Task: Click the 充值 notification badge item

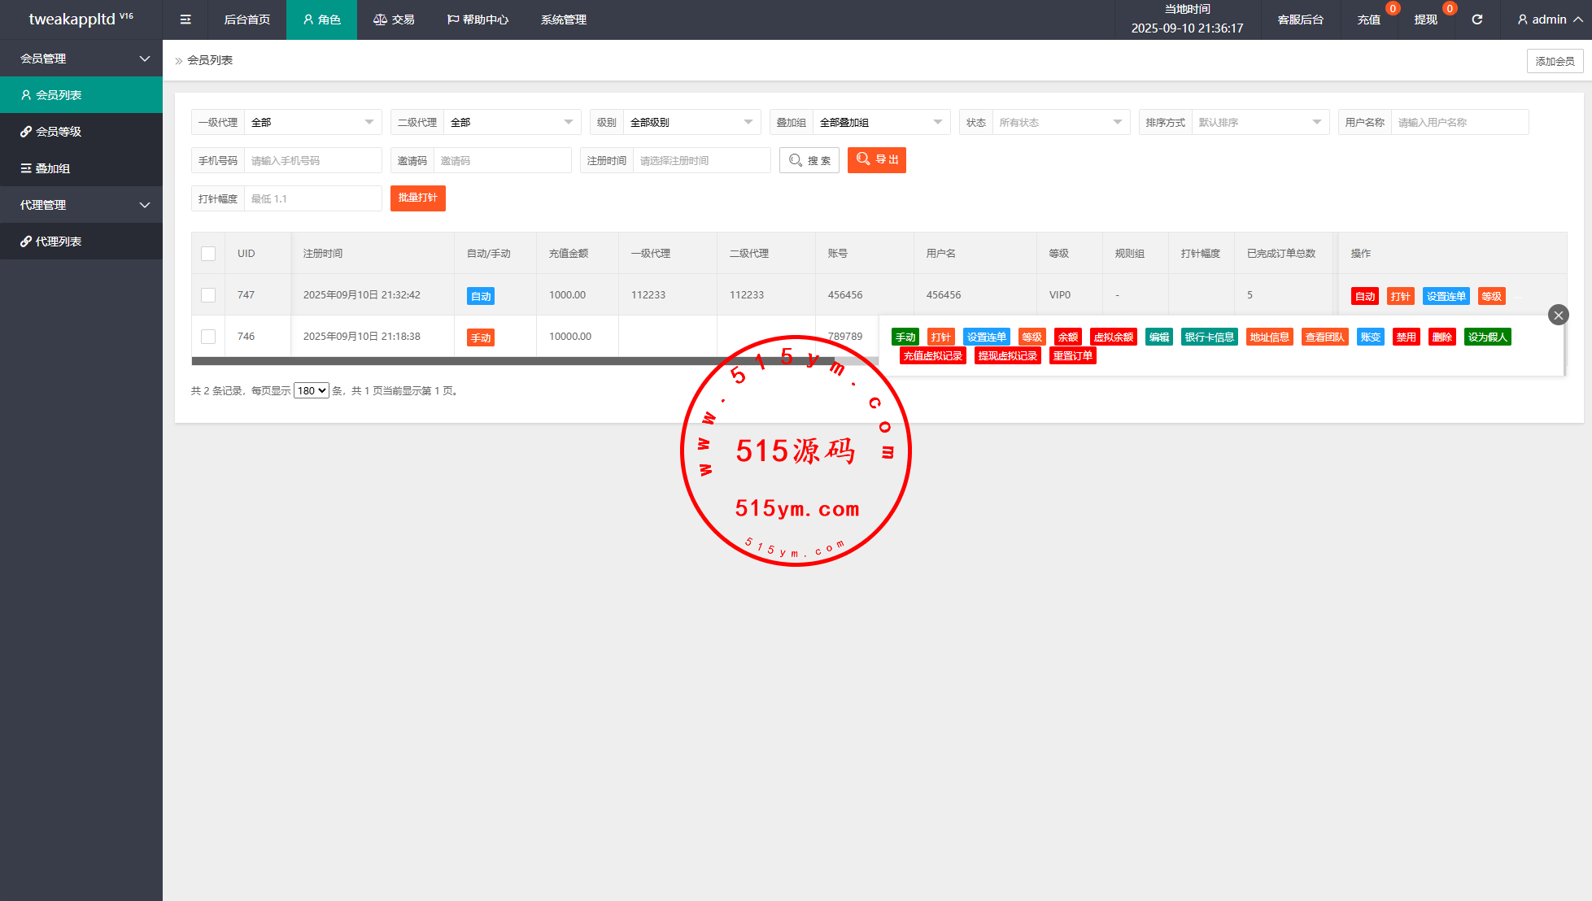Action: tap(1369, 20)
